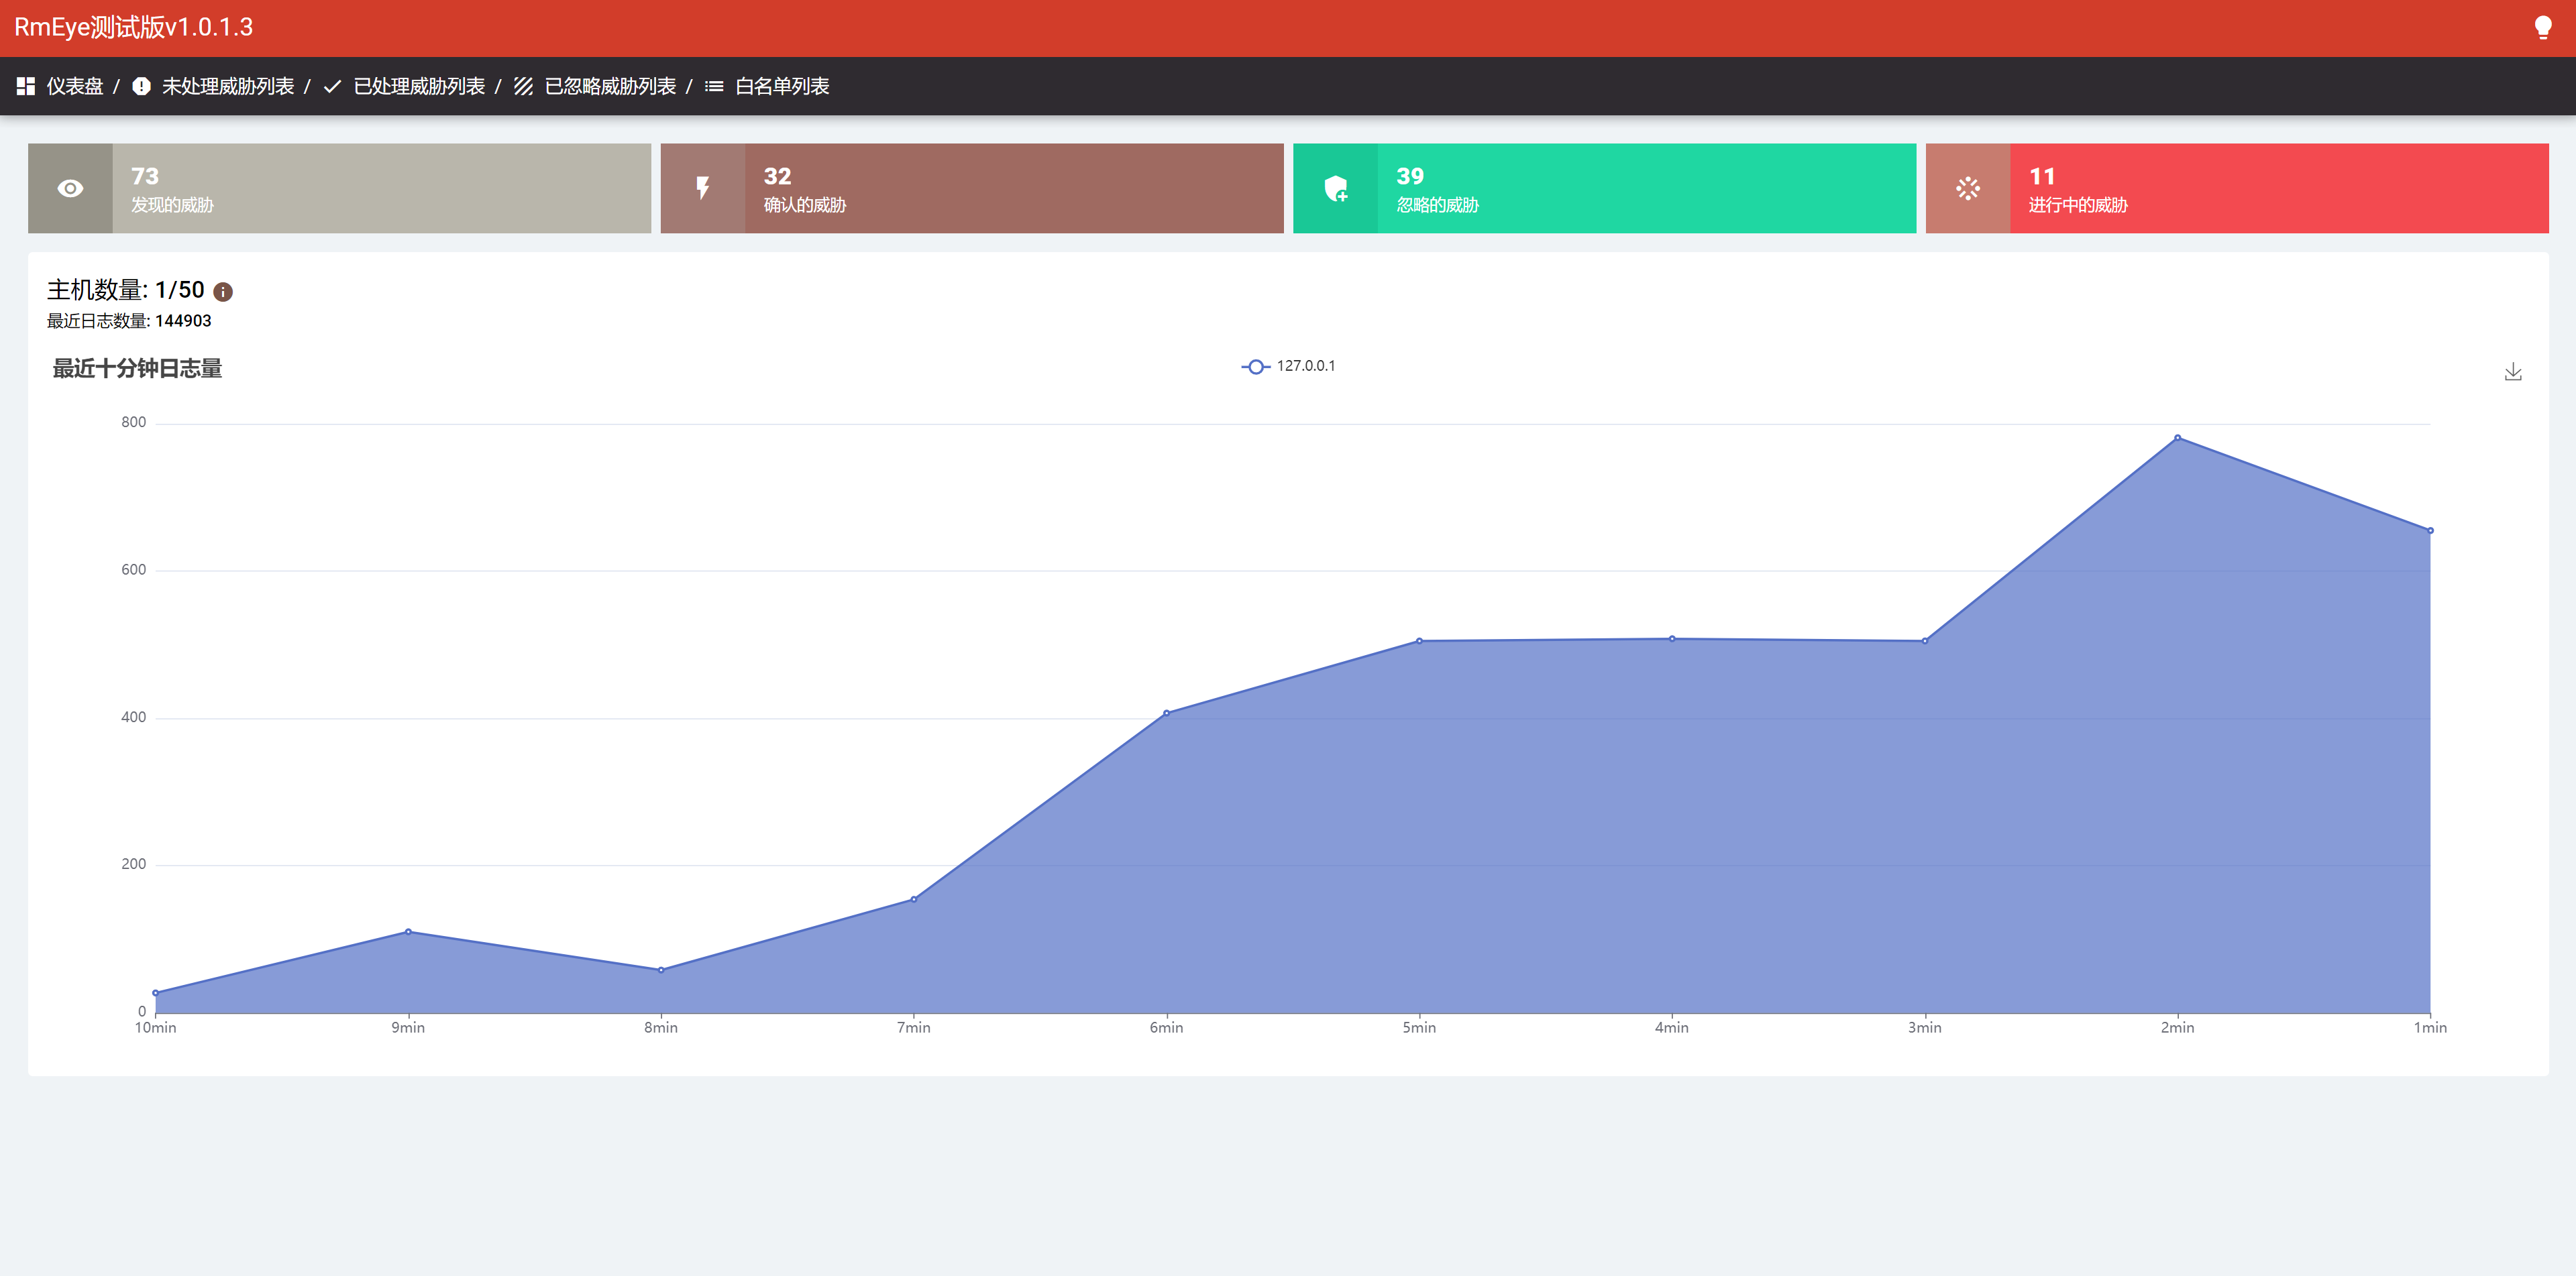Click the lightning bolt confirmed threats icon
Image resolution: width=2576 pixels, height=1276 pixels.
point(703,189)
